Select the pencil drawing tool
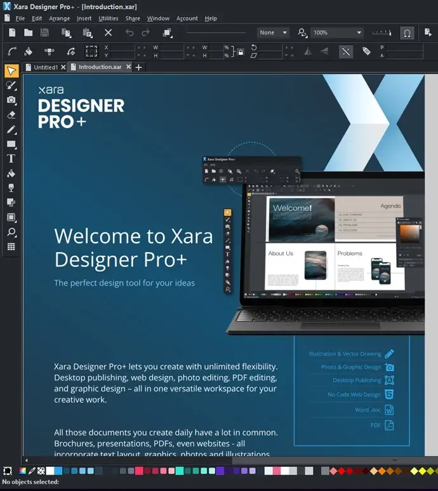The width and height of the screenshot is (438, 491). (x=11, y=130)
